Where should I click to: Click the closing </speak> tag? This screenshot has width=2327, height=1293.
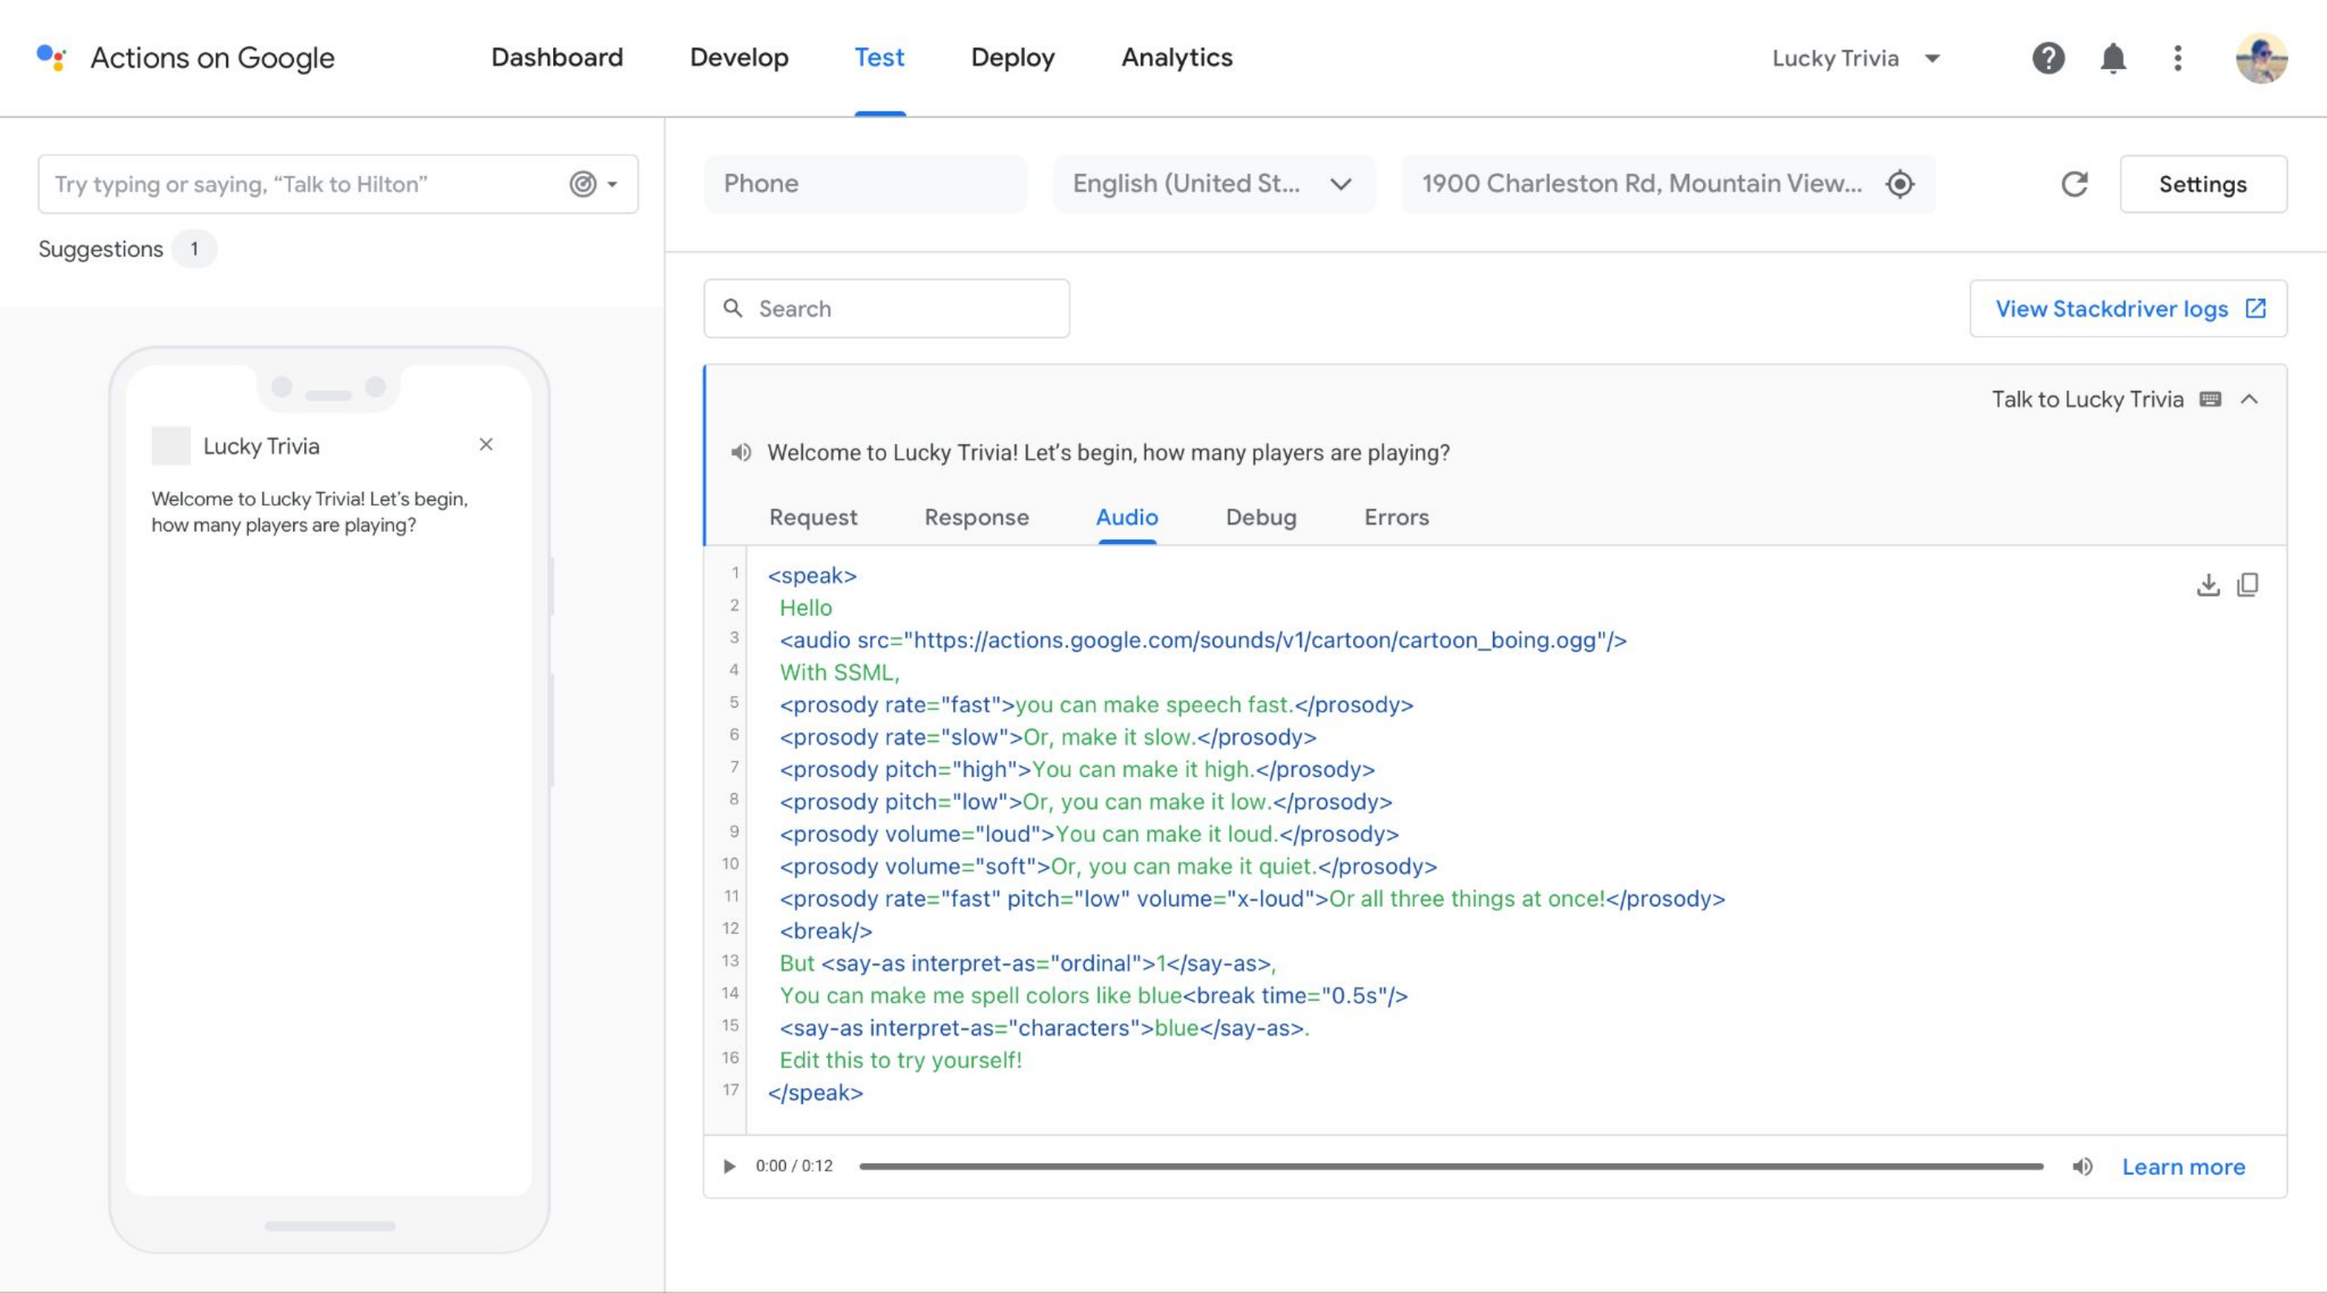coord(814,1093)
